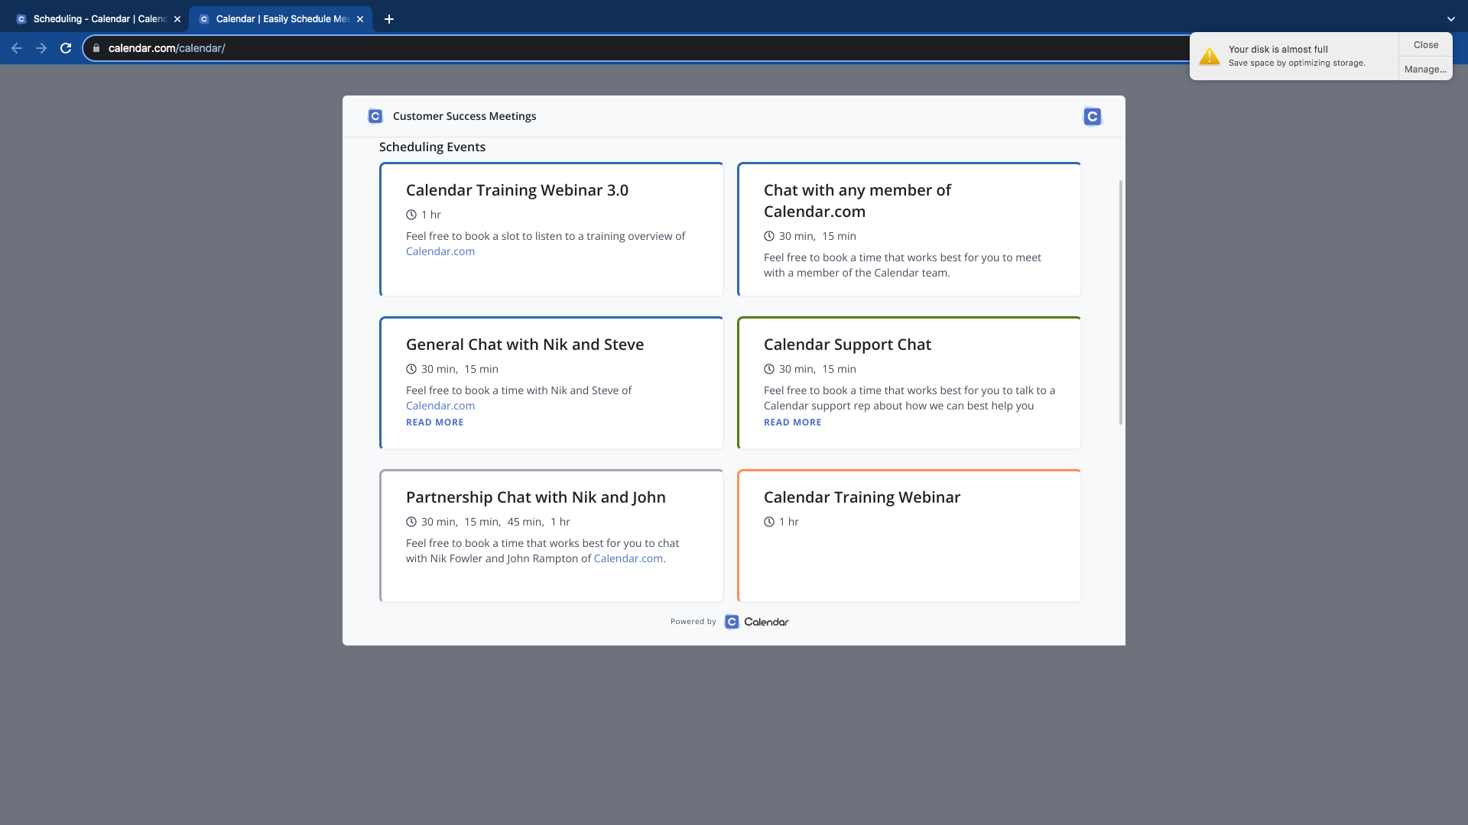The width and height of the screenshot is (1468, 825).
Task: Click Read More on General Chat card
Action: click(435, 422)
